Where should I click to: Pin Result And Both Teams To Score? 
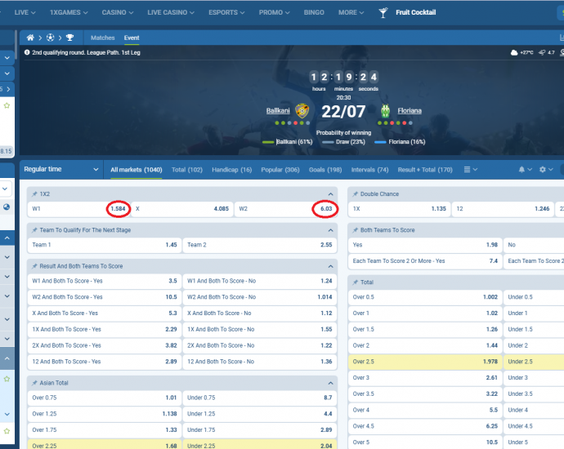click(34, 266)
